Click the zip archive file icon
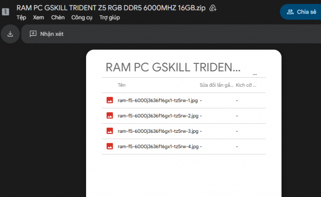 (5, 12)
